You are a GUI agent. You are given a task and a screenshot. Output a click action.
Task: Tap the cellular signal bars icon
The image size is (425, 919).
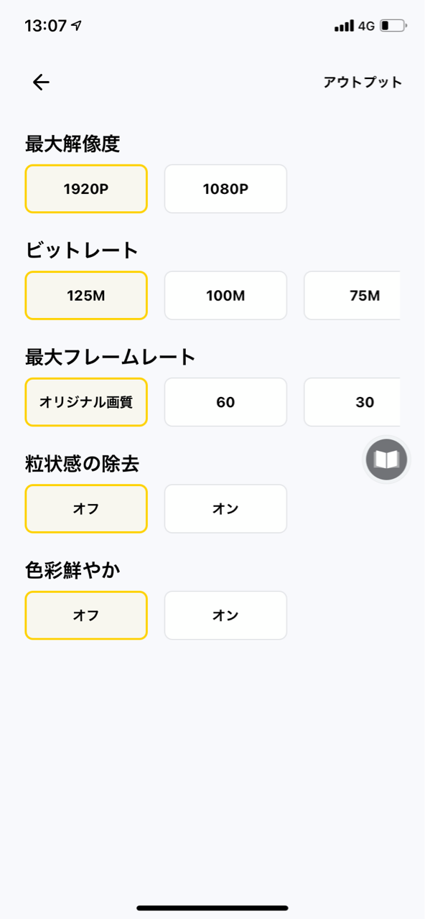[344, 27]
